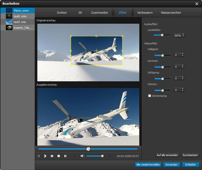Click the Sättigung slider
Image resolution: width=202 pixels, height=170 pixels.
tap(162, 78)
